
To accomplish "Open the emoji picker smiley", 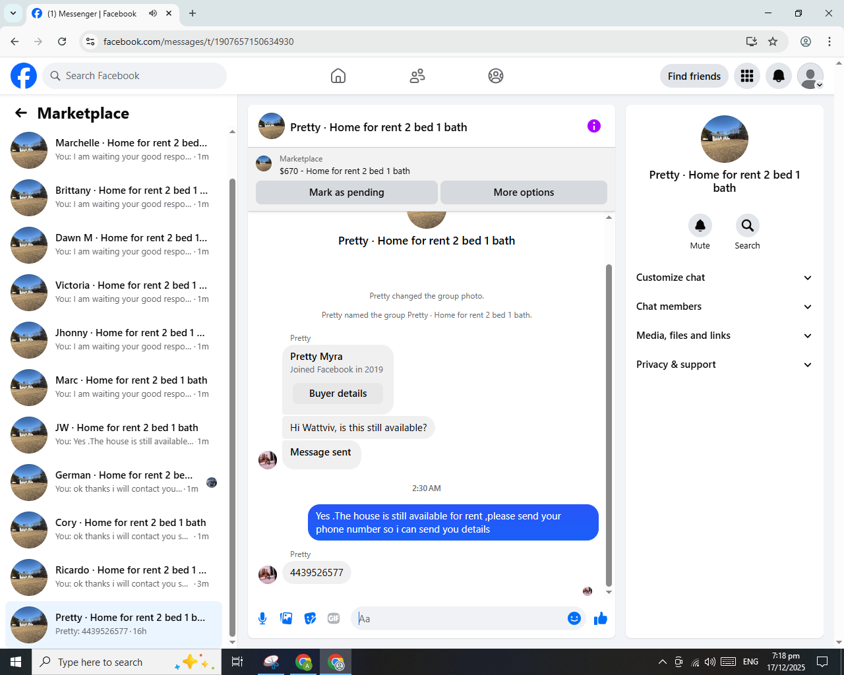I will click(574, 618).
